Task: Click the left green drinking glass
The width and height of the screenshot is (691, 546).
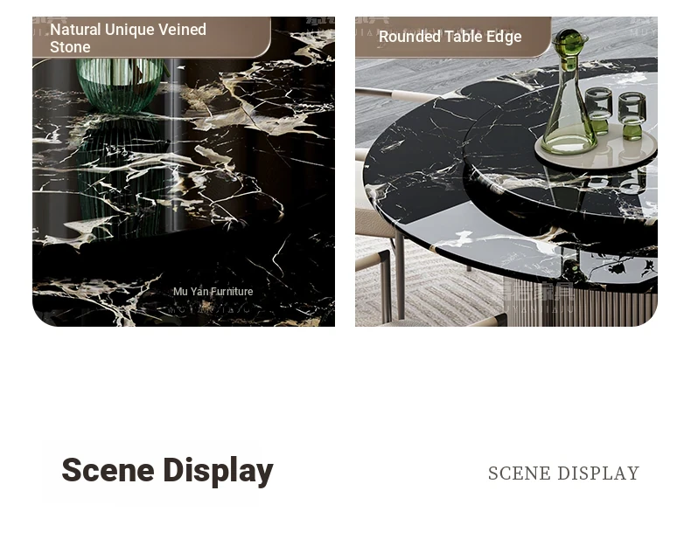Action: click(598, 110)
